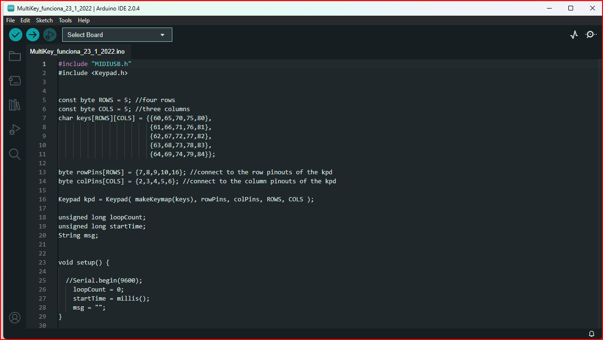Open the Help menu
Image resolution: width=603 pixels, height=340 pixels.
84,20
